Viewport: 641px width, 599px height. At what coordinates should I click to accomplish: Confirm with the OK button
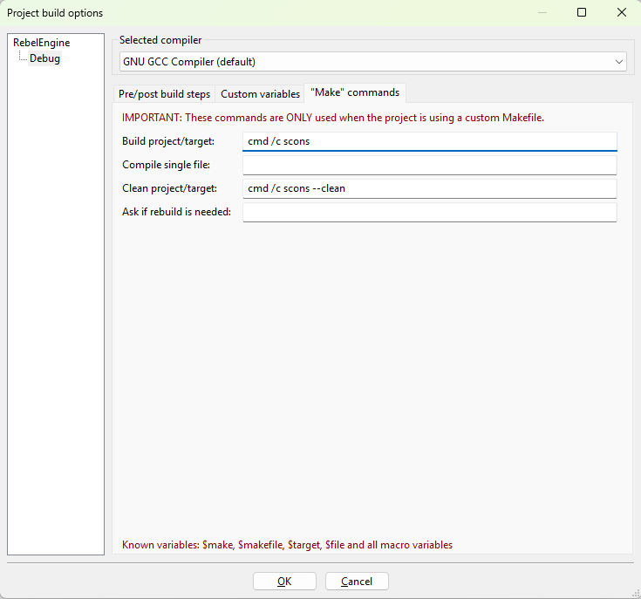pyautogui.click(x=284, y=581)
